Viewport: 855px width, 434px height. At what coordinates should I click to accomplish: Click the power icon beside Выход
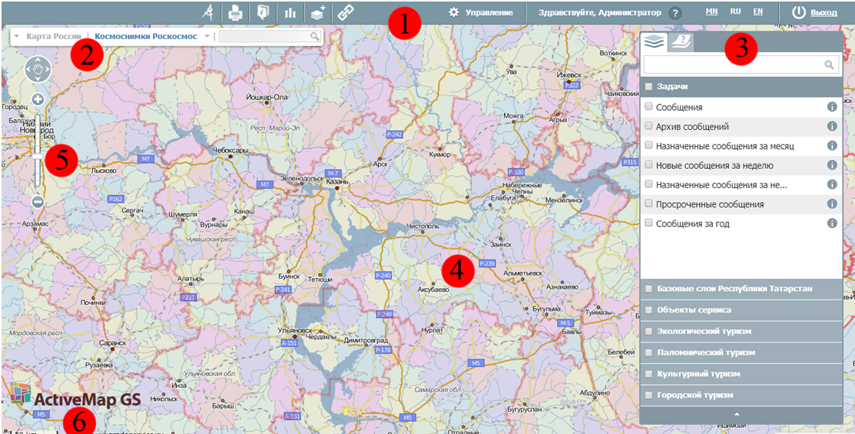(799, 12)
